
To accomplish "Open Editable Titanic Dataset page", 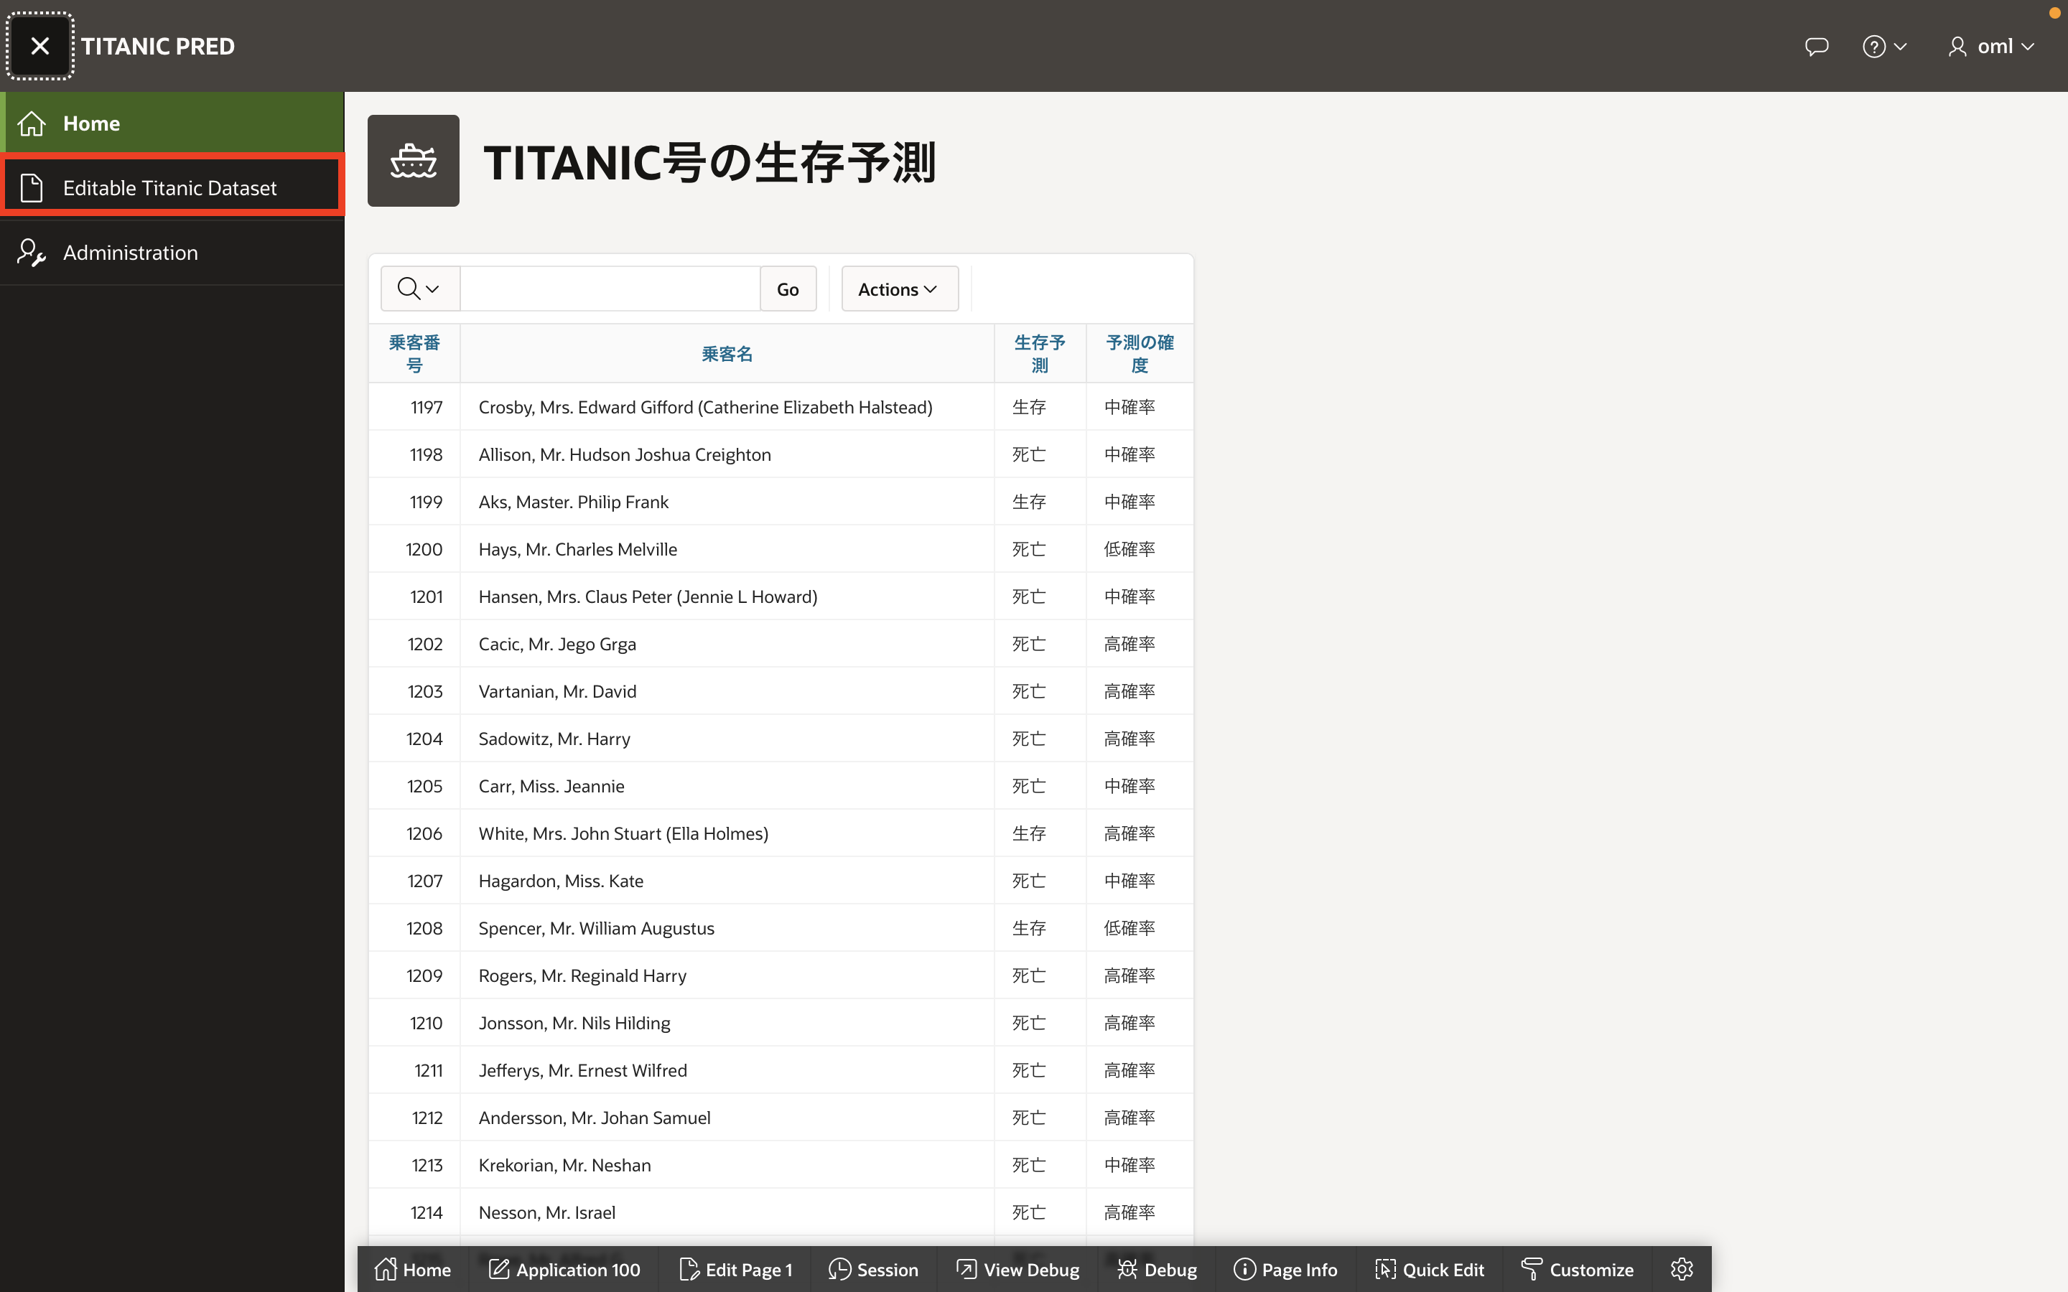I will (x=172, y=187).
